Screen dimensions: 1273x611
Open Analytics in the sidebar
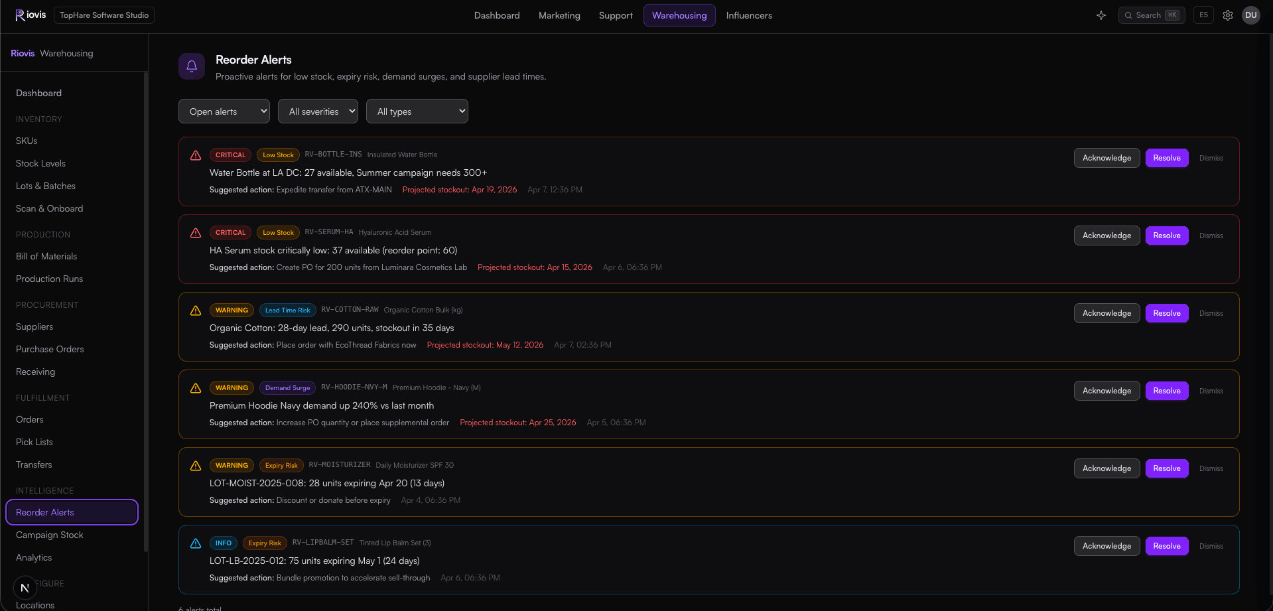pyautogui.click(x=72, y=558)
